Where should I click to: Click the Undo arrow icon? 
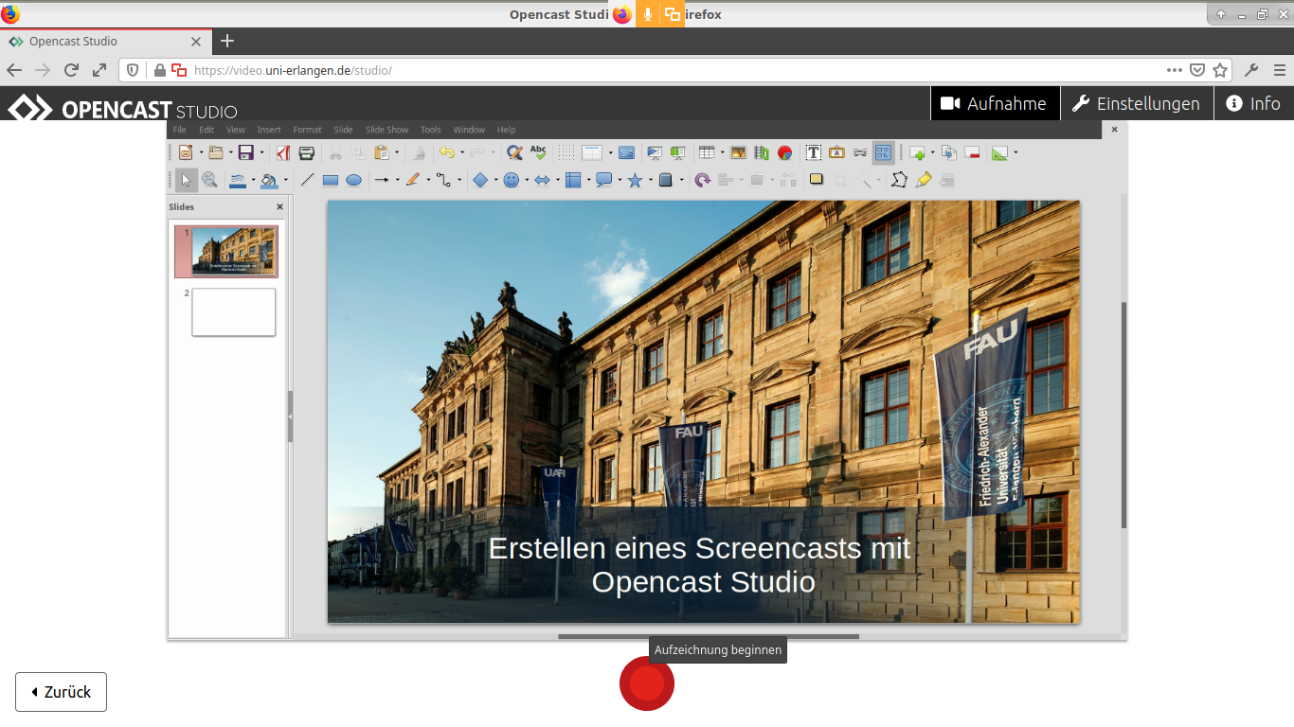tap(446, 153)
